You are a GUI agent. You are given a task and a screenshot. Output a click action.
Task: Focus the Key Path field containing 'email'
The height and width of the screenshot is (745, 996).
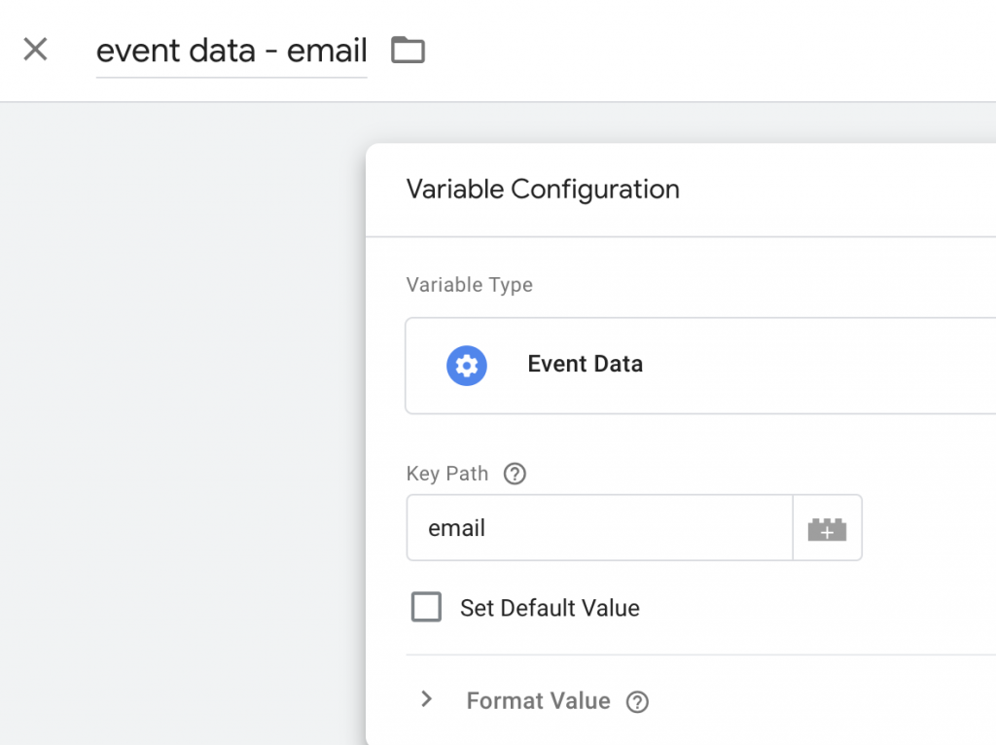click(x=598, y=528)
